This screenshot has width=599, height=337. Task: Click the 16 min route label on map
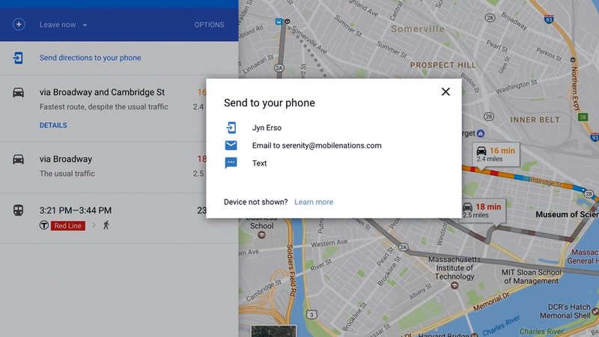(x=495, y=154)
